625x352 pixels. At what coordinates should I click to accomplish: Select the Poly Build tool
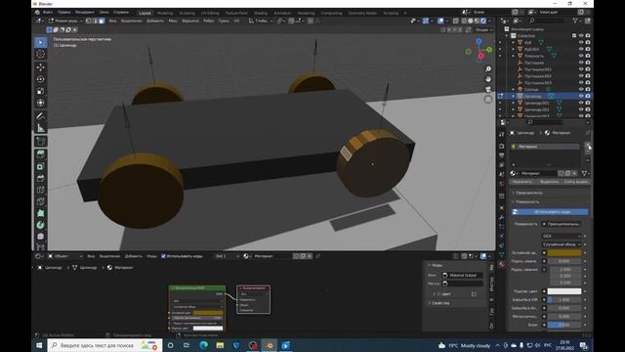click(x=41, y=213)
